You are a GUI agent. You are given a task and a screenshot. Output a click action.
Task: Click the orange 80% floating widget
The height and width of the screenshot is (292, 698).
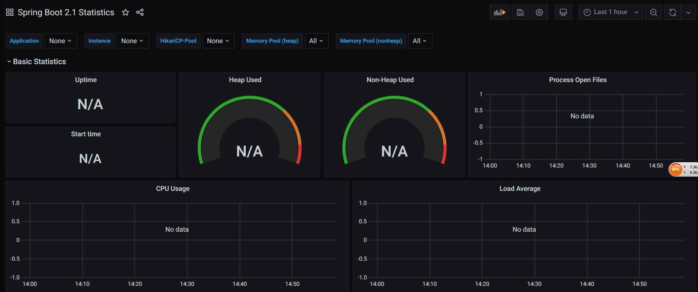pyautogui.click(x=676, y=169)
